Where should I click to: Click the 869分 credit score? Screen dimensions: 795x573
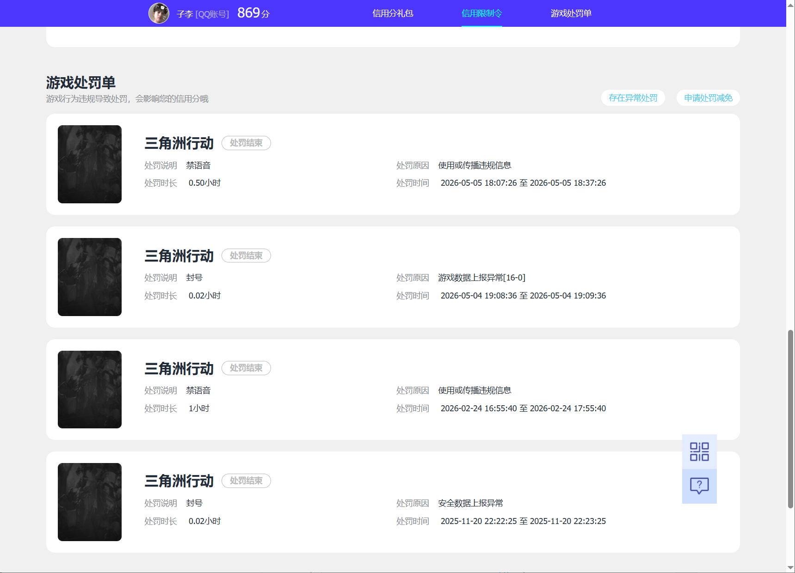(253, 13)
